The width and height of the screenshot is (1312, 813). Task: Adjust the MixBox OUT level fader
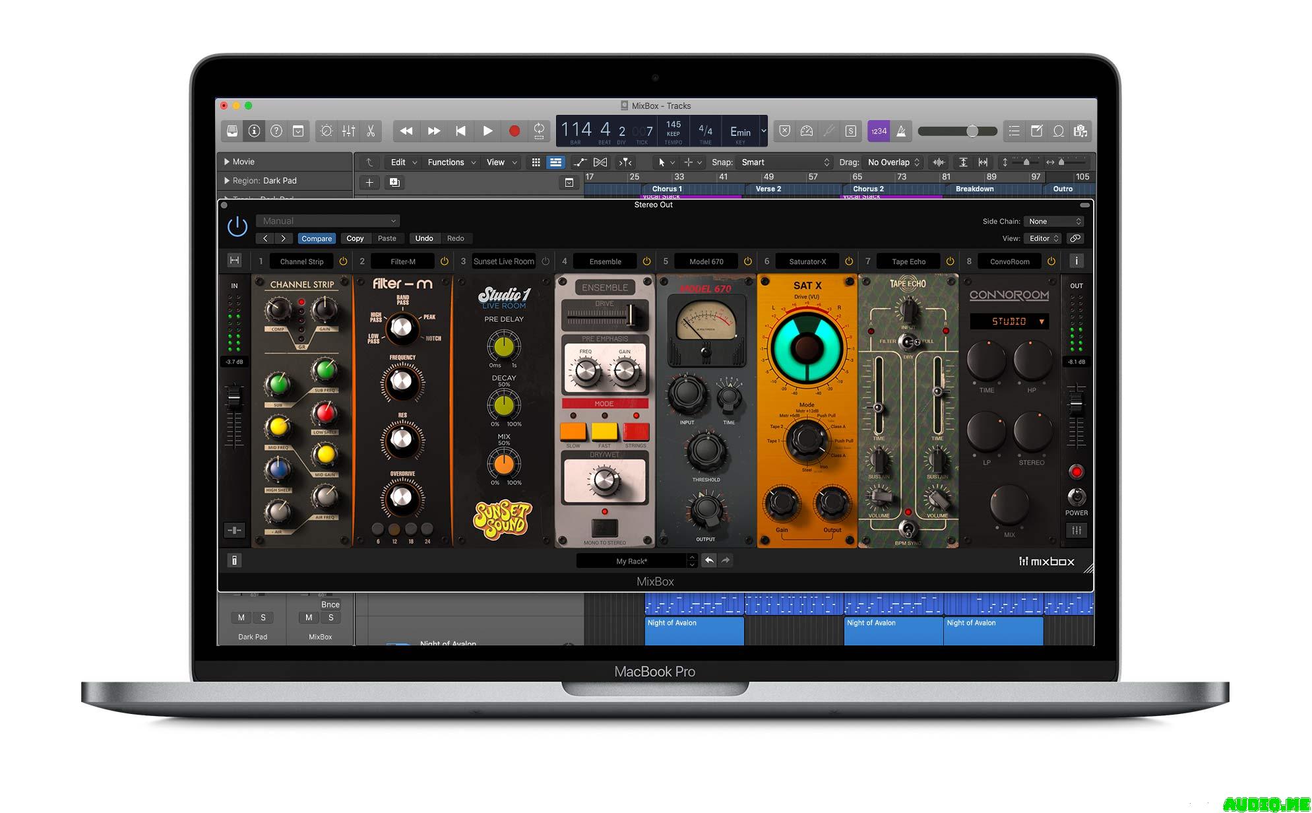coord(1076,403)
